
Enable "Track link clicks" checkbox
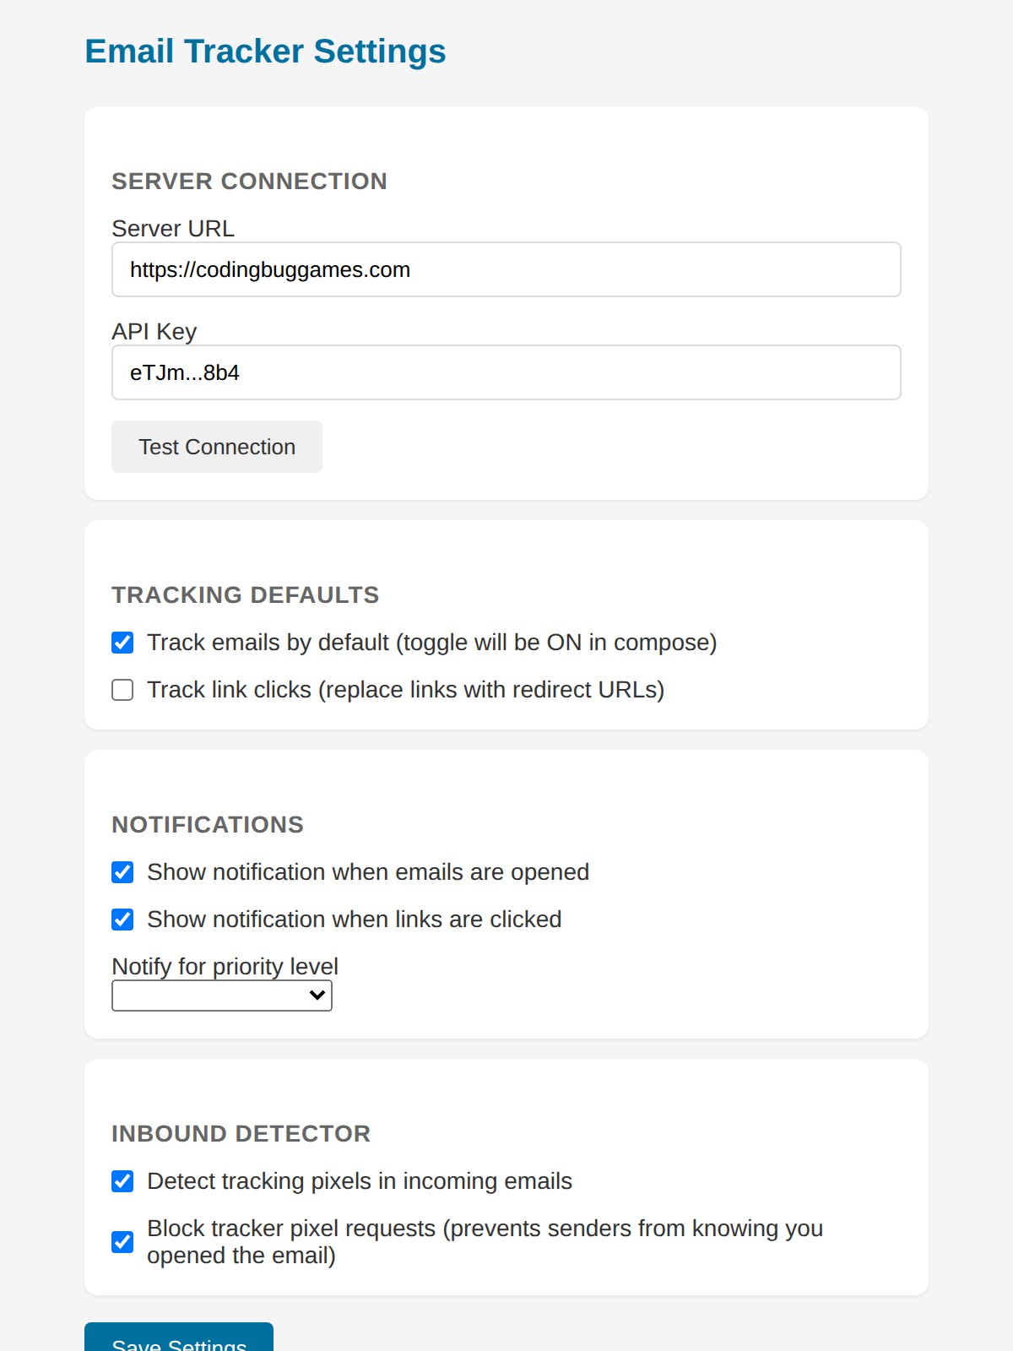pyautogui.click(x=122, y=690)
